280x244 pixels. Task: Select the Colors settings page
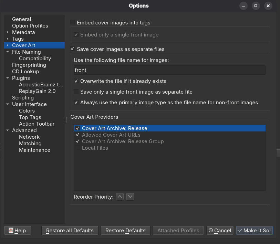coord(27,111)
